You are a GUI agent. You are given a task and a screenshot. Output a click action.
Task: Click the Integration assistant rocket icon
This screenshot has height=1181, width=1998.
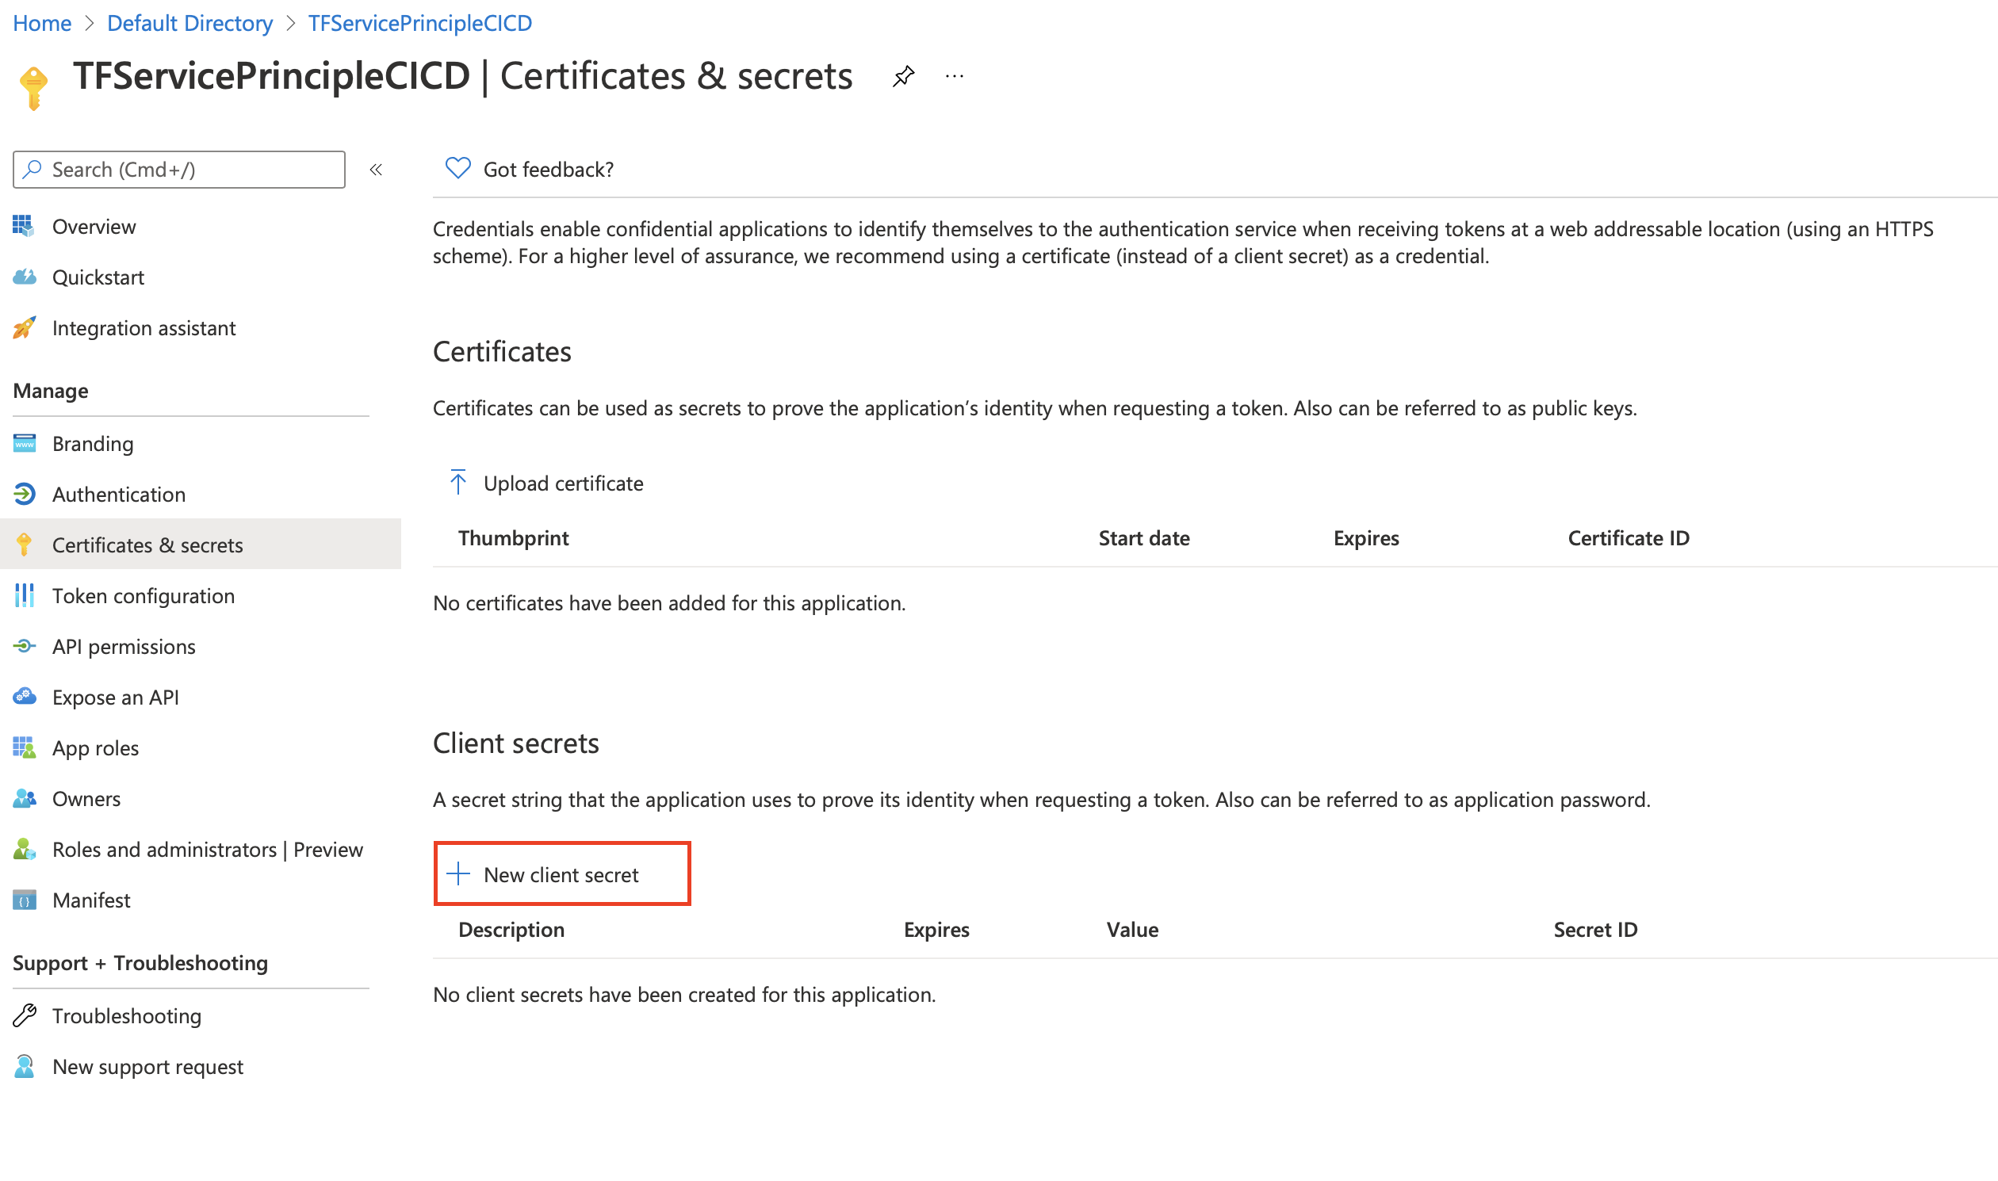coord(24,328)
